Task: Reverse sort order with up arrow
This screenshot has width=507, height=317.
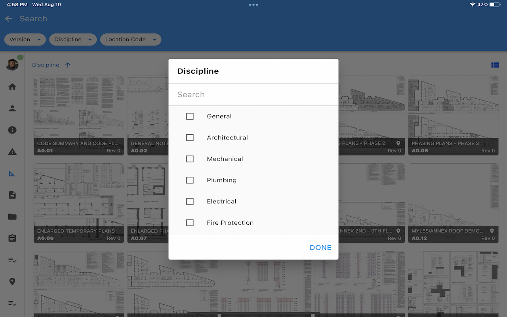Action: (x=68, y=65)
